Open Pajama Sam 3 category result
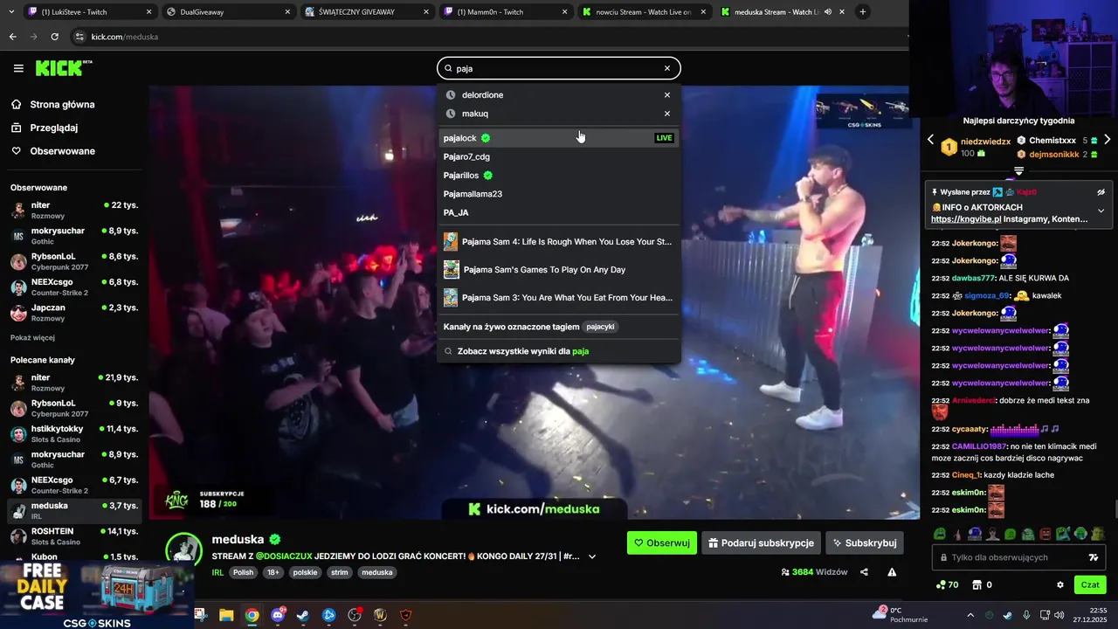1118x629 pixels. pos(559,298)
